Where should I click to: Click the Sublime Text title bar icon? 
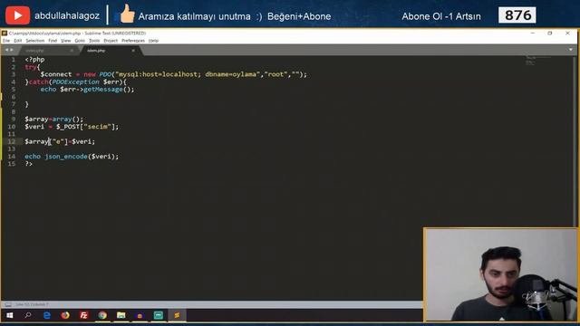pyautogui.click(x=5, y=34)
